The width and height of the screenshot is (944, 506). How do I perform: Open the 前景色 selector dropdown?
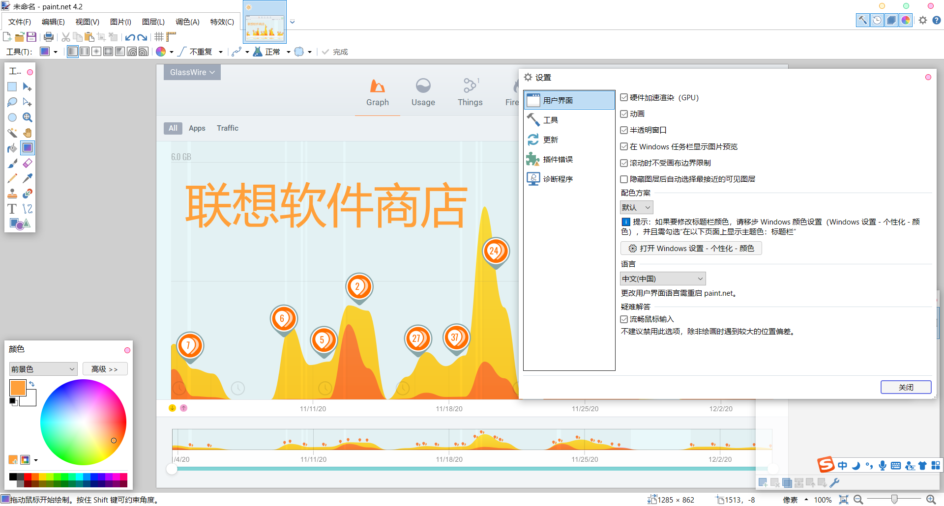(43, 368)
